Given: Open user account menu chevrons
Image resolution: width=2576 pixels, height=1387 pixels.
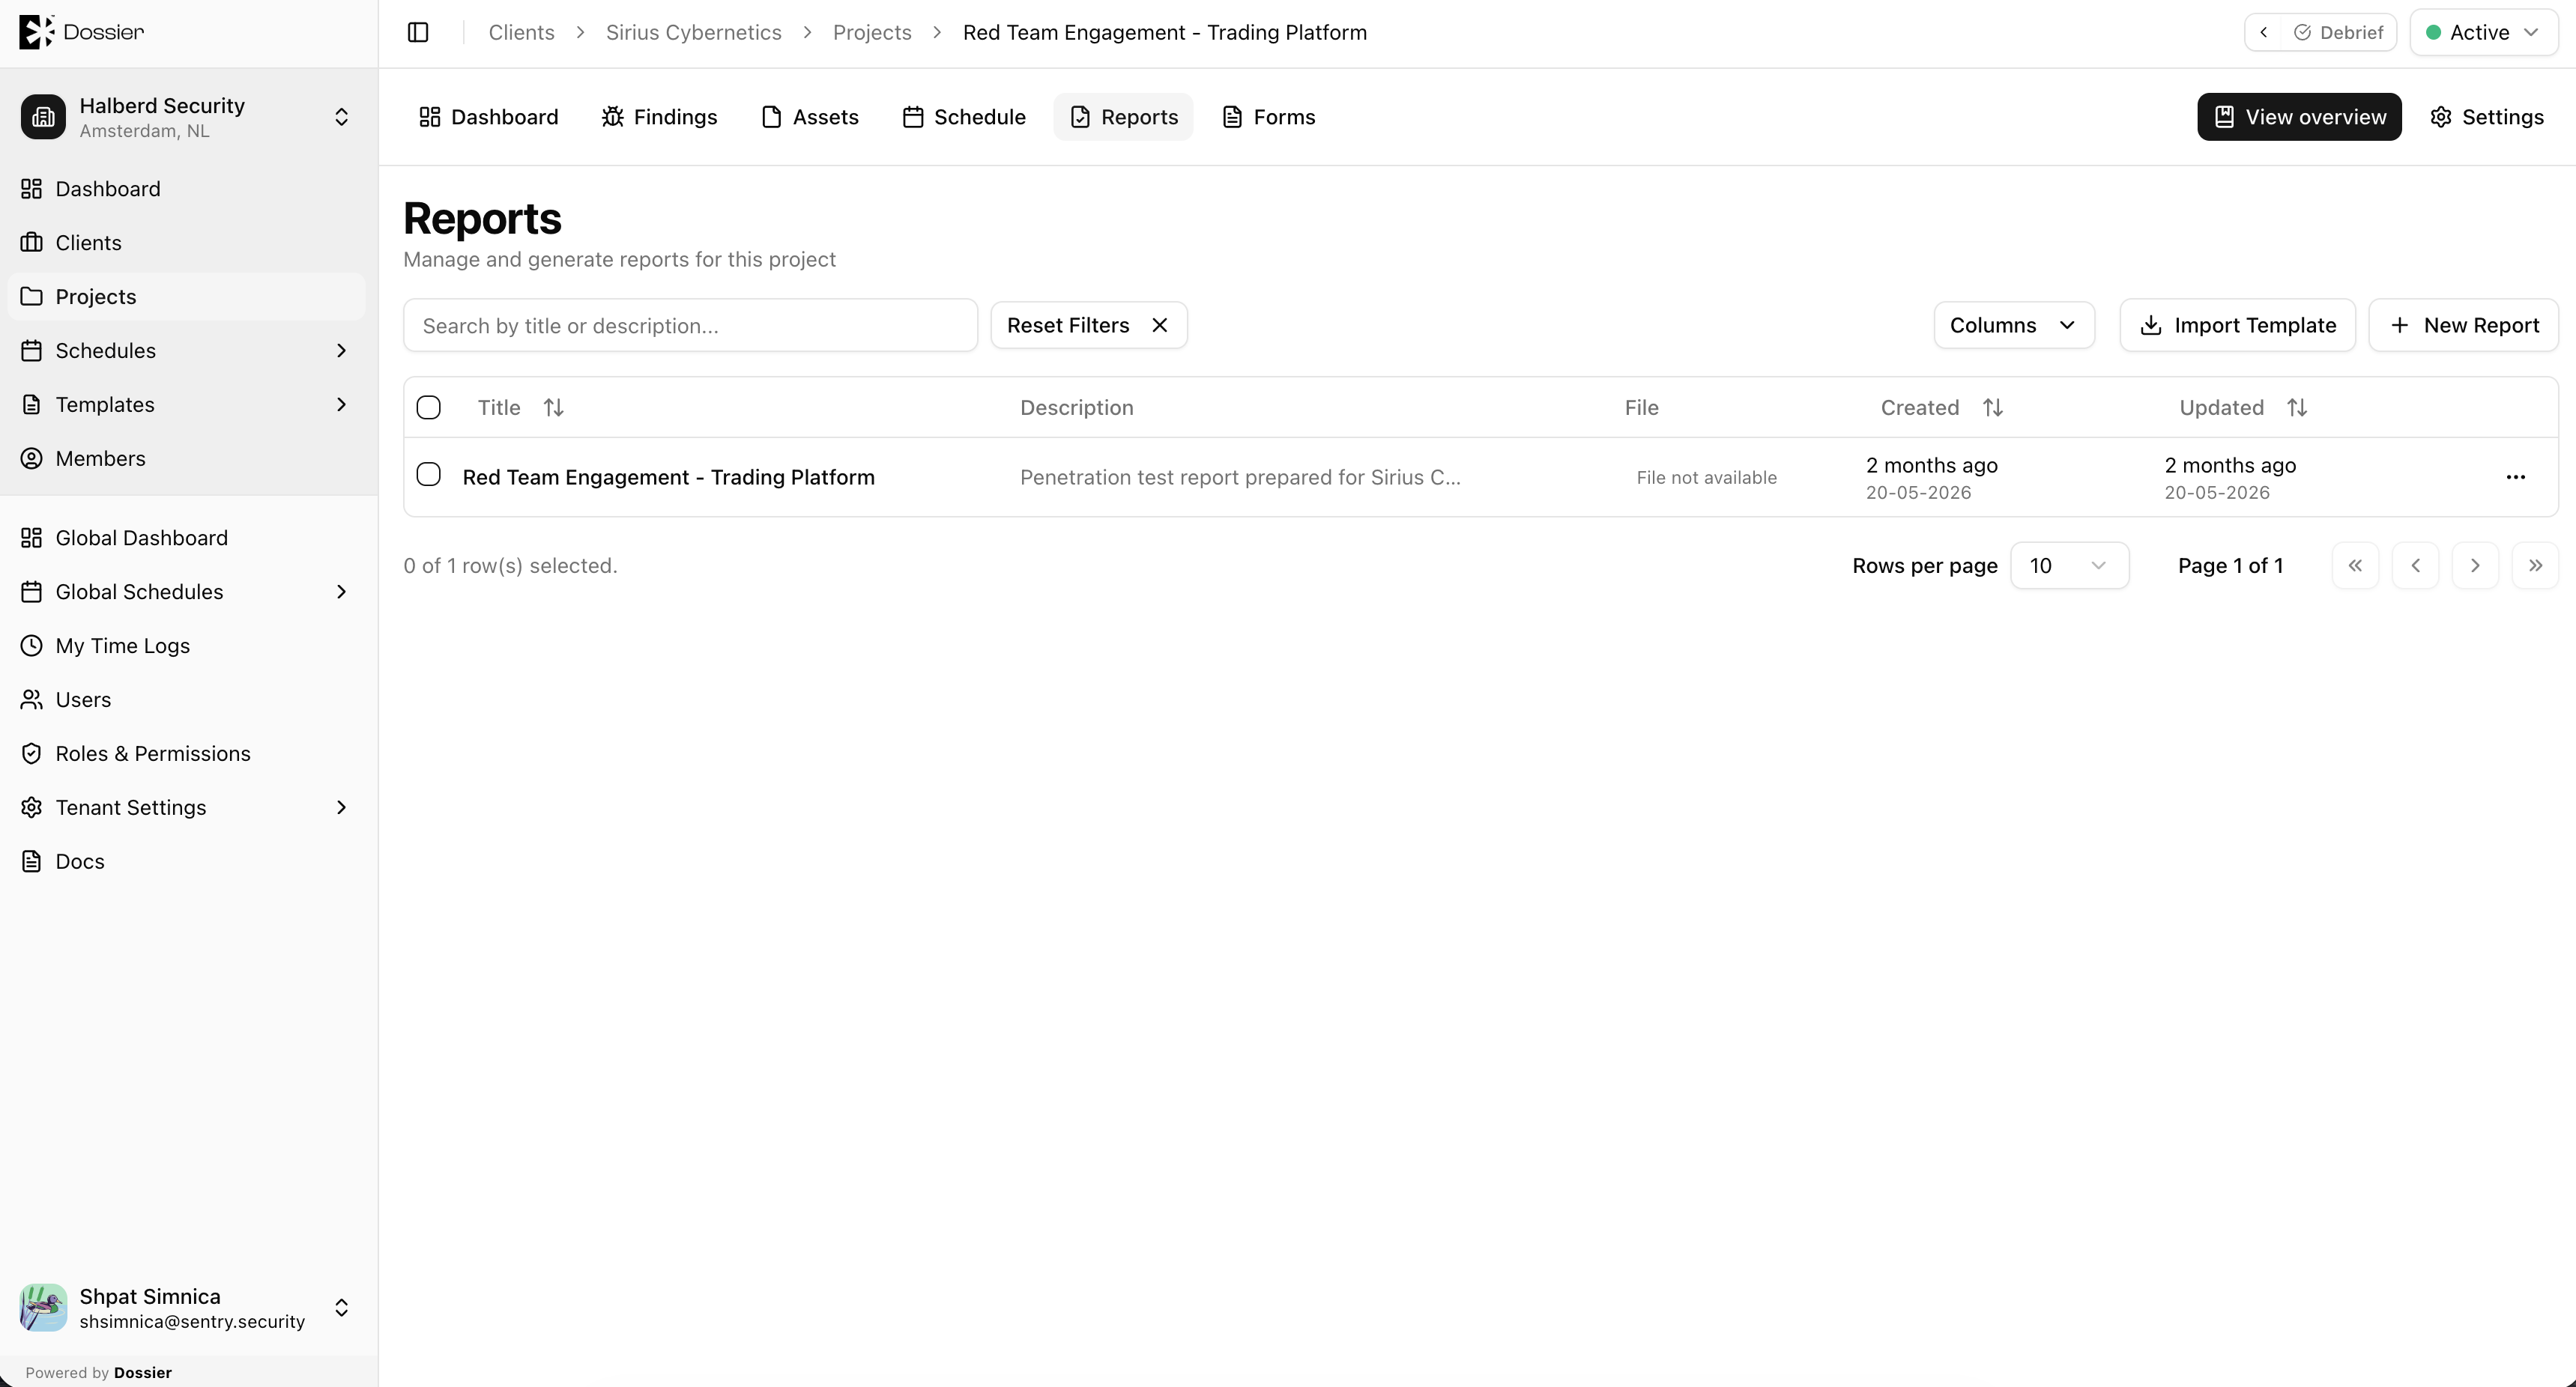Looking at the screenshot, I should 341,1308.
